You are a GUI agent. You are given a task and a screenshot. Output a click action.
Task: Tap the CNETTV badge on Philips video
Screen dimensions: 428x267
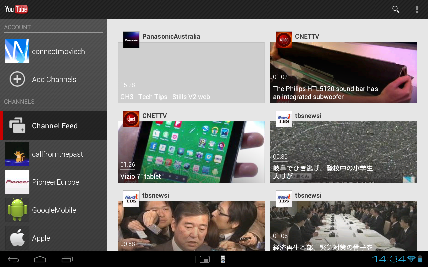tap(284, 40)
